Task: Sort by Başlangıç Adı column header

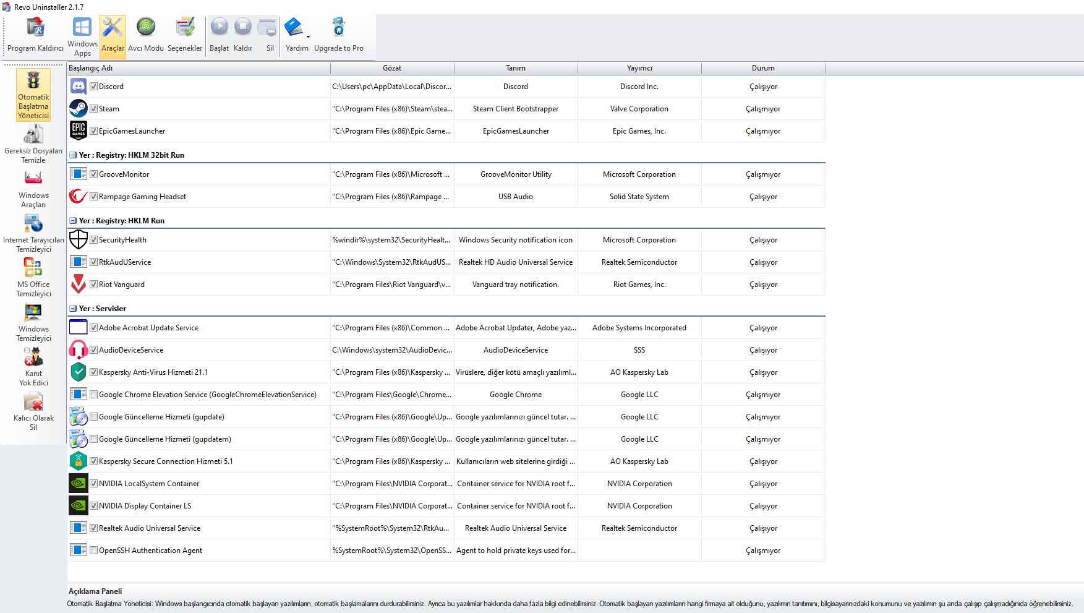Action: [198, 68]
